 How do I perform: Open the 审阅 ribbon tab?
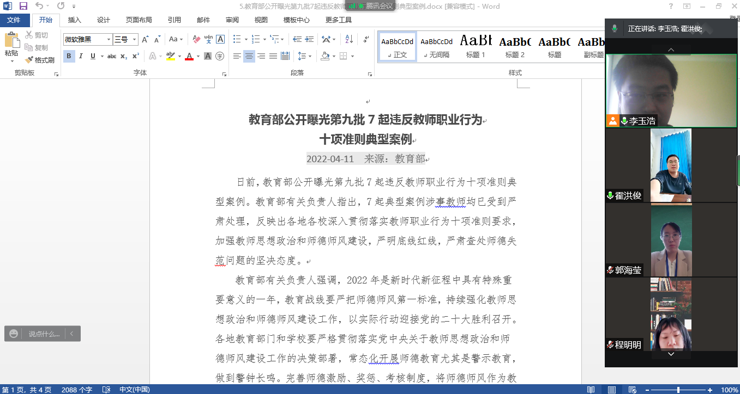pyautogui.click(x=232, y=20)
